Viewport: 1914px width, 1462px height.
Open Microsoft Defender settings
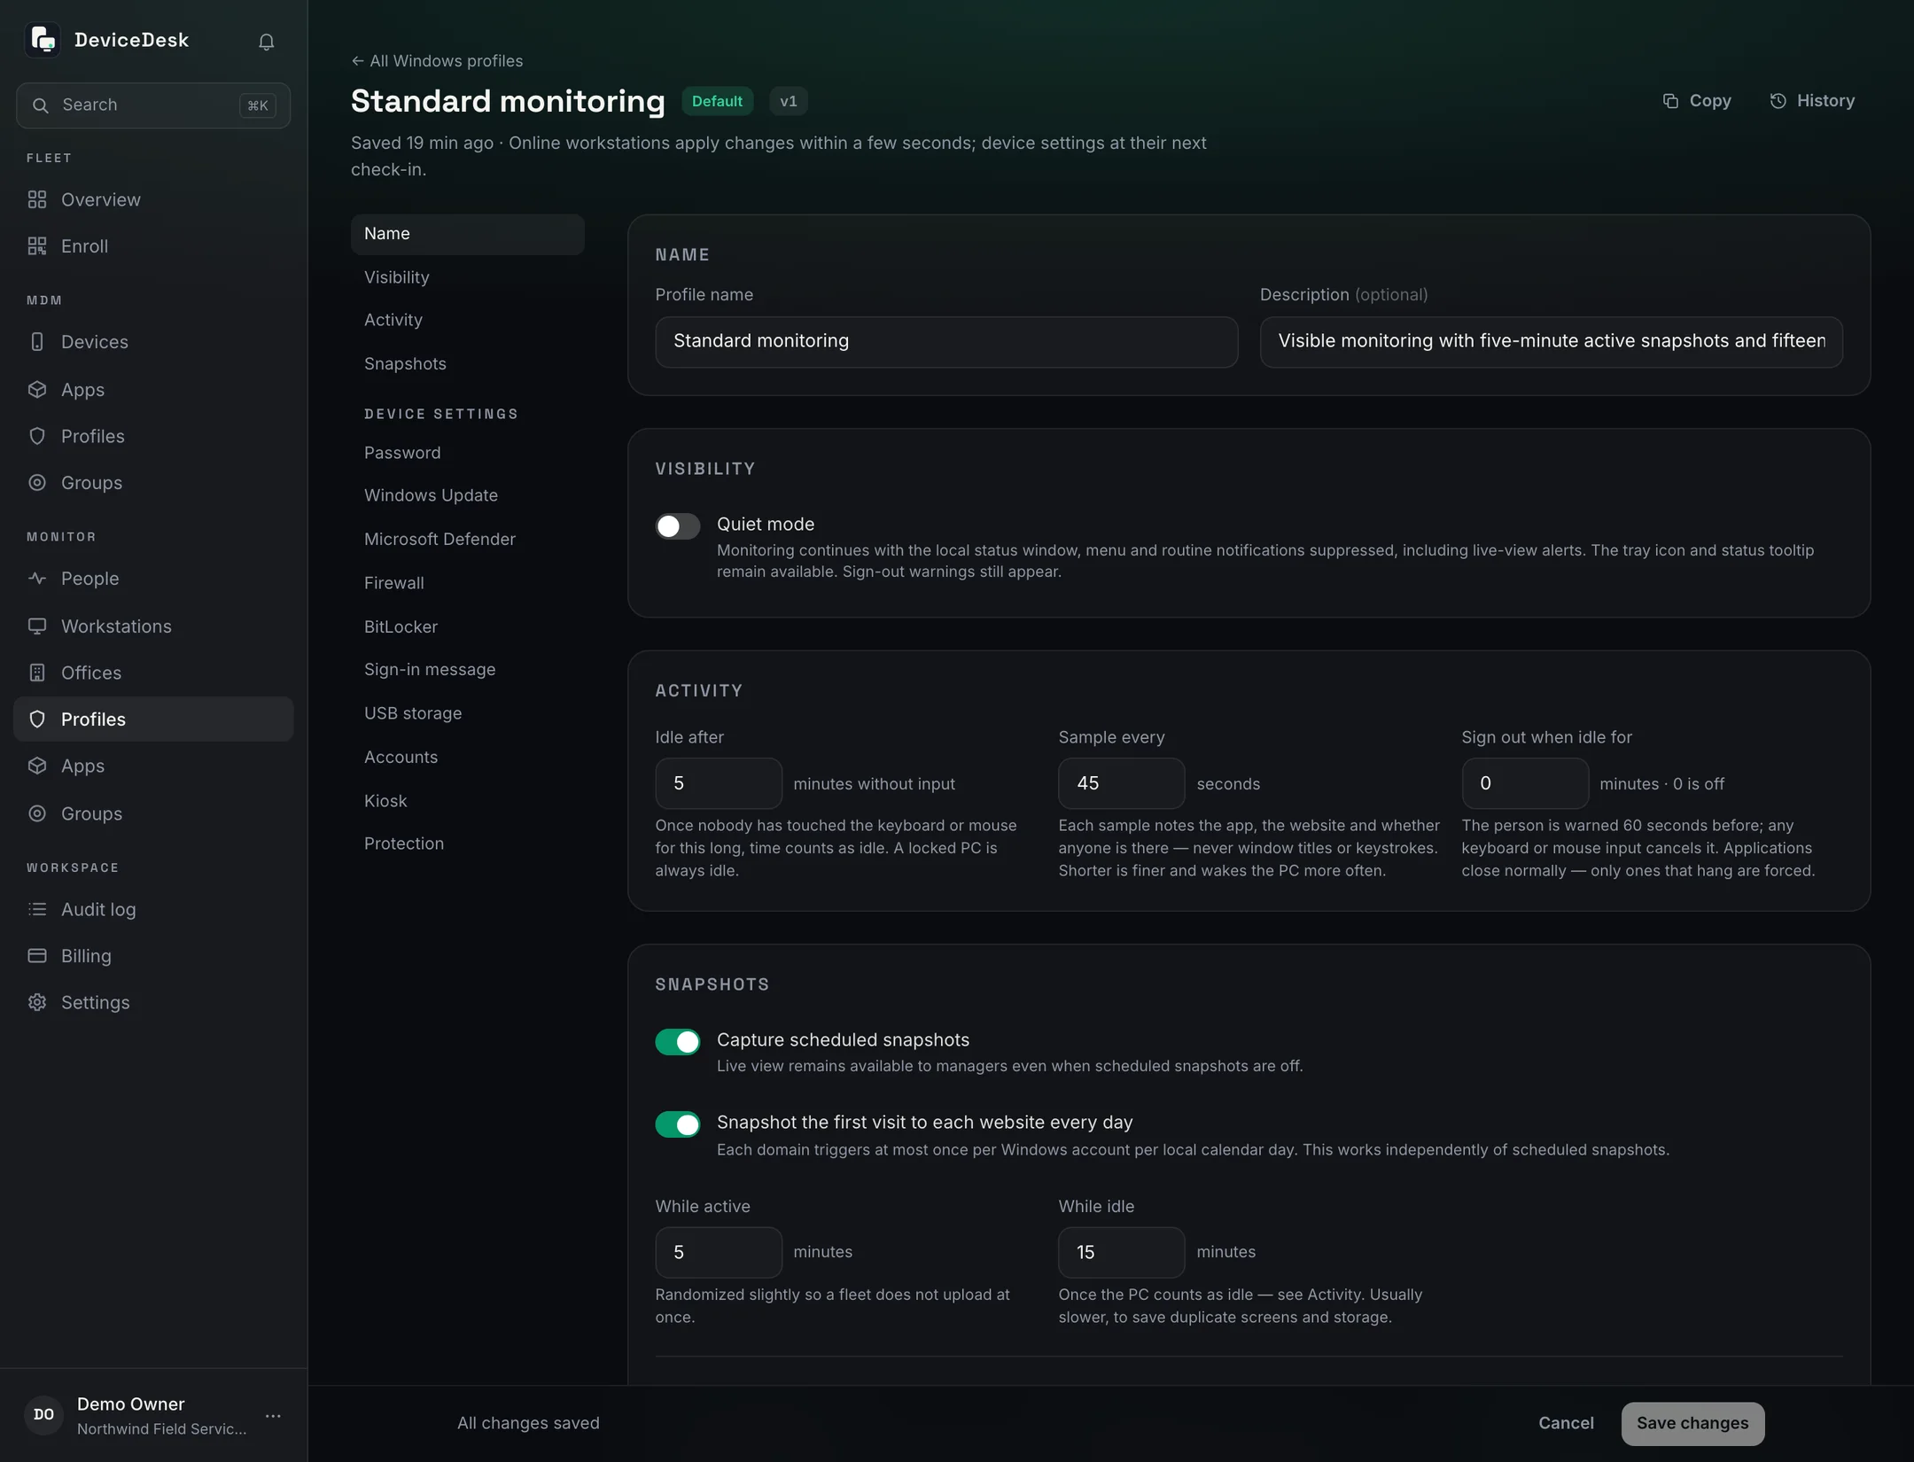pos(468,539)
